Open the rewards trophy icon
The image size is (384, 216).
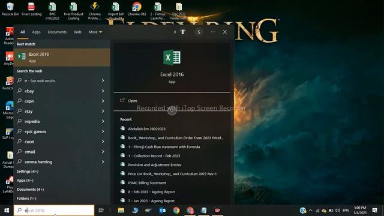[182, 32]
